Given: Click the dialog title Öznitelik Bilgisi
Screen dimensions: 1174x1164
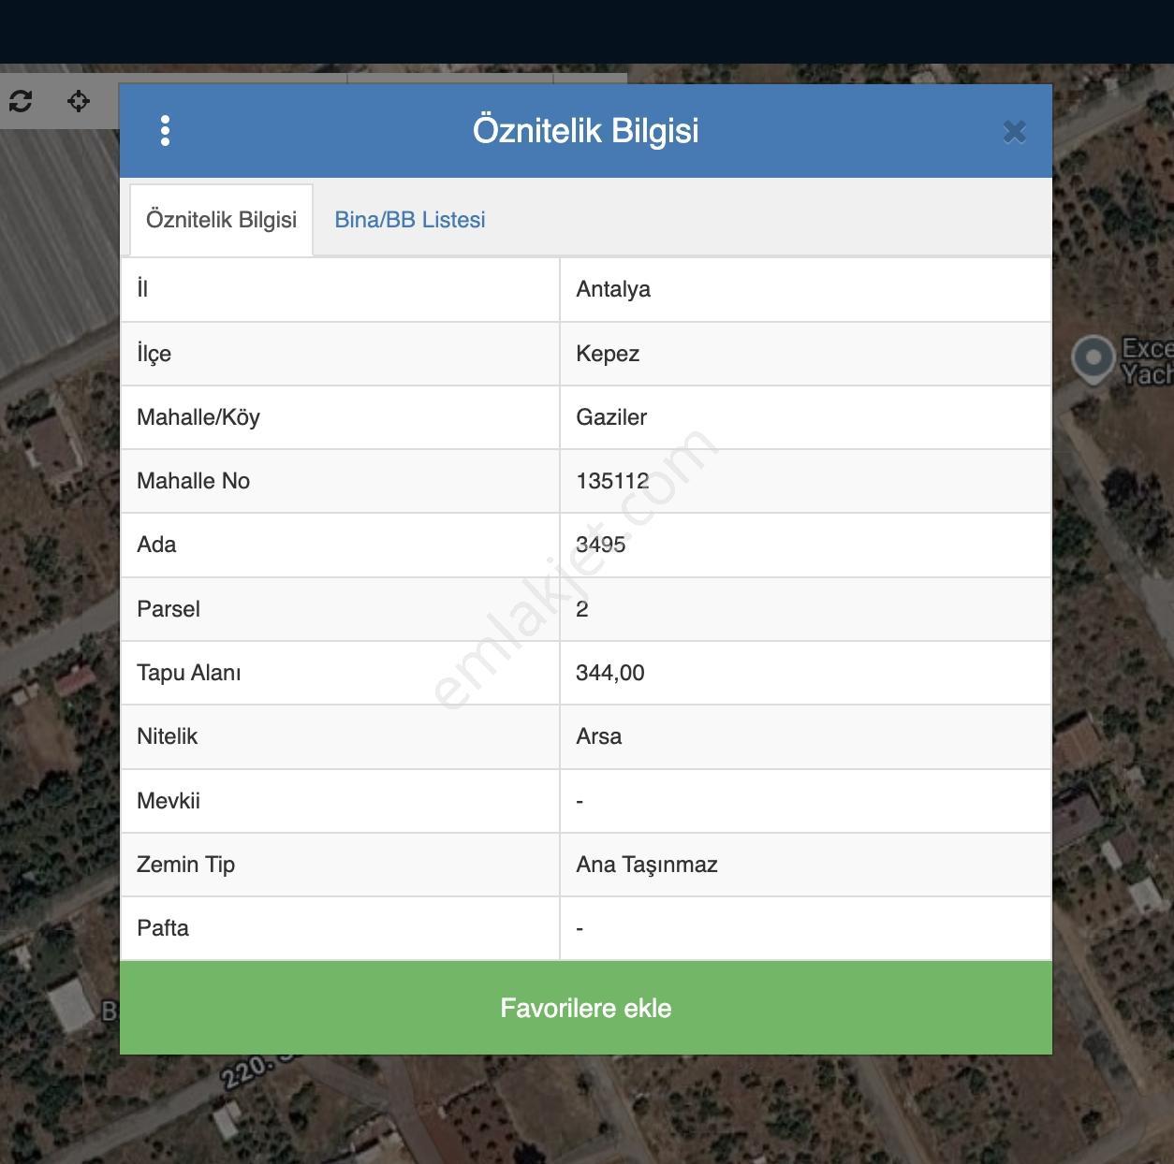Looking at the screenshot, I should click(586, 131).
